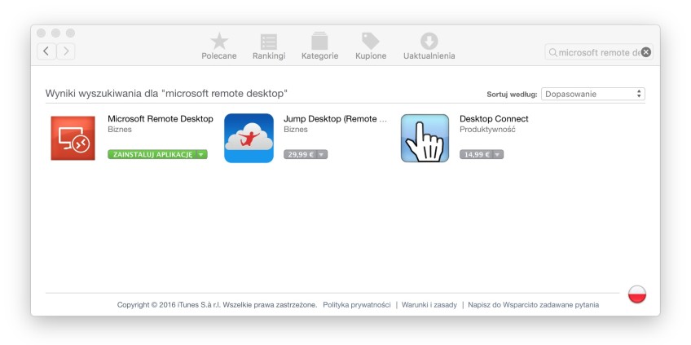
Task: Click Zainstaluj aplikację green button
Action: pos(152,154)
